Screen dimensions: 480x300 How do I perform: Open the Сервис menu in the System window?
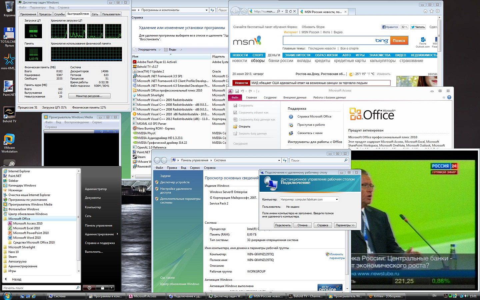195,168
